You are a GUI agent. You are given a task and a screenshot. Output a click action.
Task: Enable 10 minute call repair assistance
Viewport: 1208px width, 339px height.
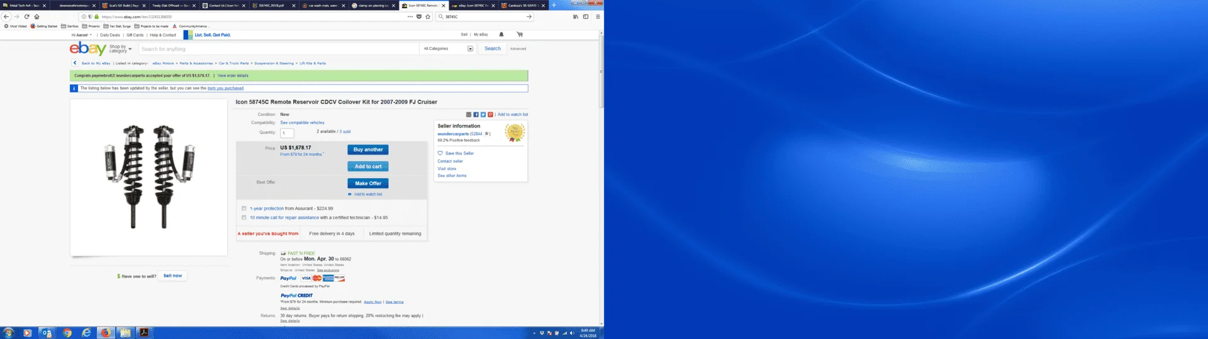click(244, 218)
